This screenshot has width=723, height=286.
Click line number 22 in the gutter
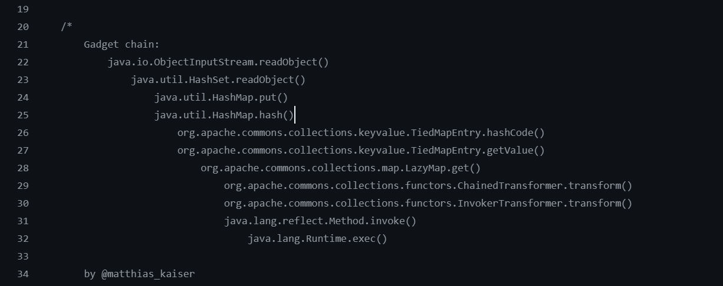point(22,62)
